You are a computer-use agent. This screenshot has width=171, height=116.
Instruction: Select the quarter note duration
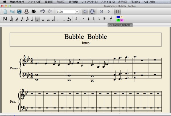[32, 19]
